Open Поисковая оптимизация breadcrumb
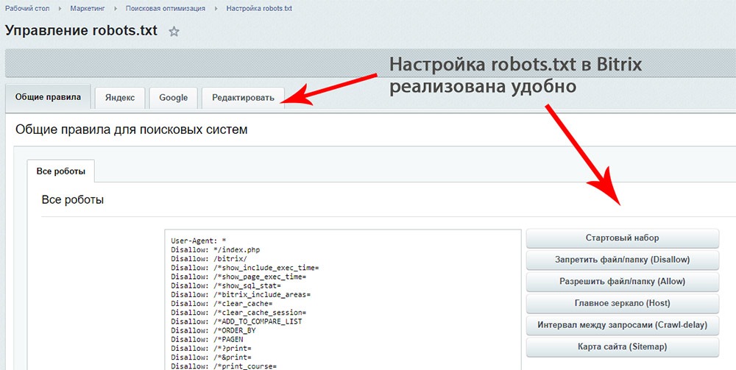 pos(165,8)
